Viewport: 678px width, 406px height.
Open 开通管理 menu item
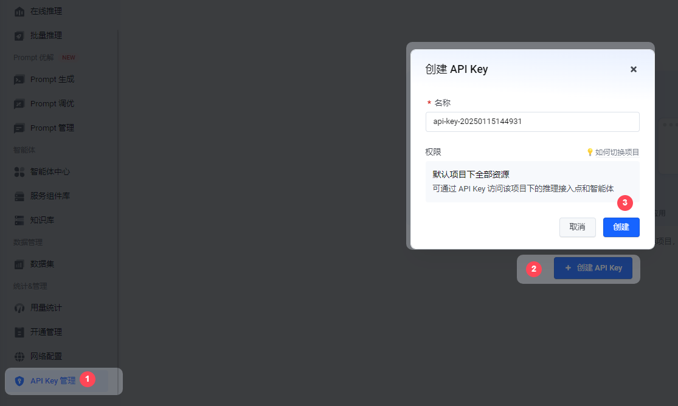pos(46,332)
